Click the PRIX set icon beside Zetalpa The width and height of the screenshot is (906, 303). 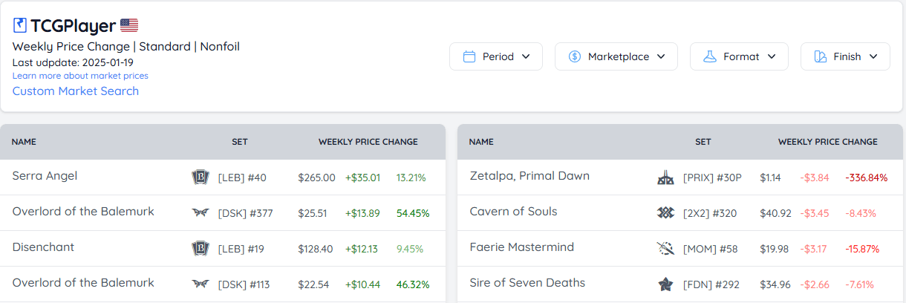point(665,177)
